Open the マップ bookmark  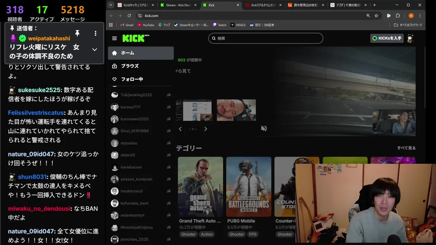[164, 25]
